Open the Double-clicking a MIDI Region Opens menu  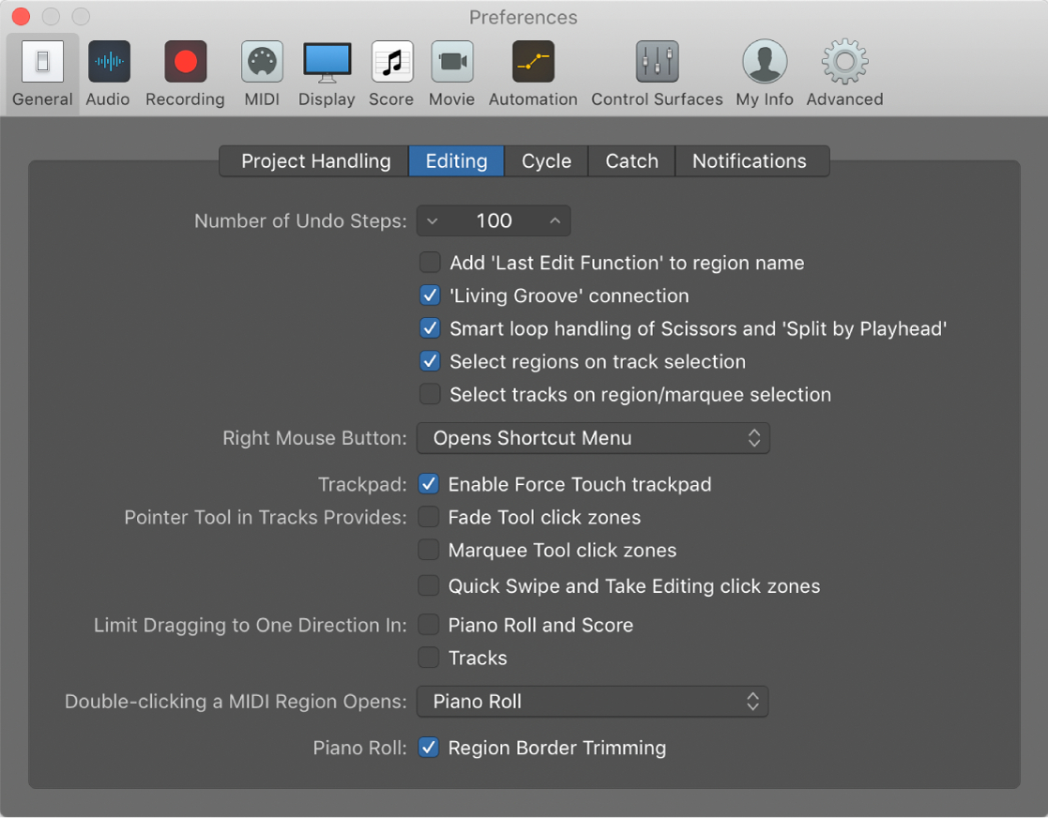[593, 701]
